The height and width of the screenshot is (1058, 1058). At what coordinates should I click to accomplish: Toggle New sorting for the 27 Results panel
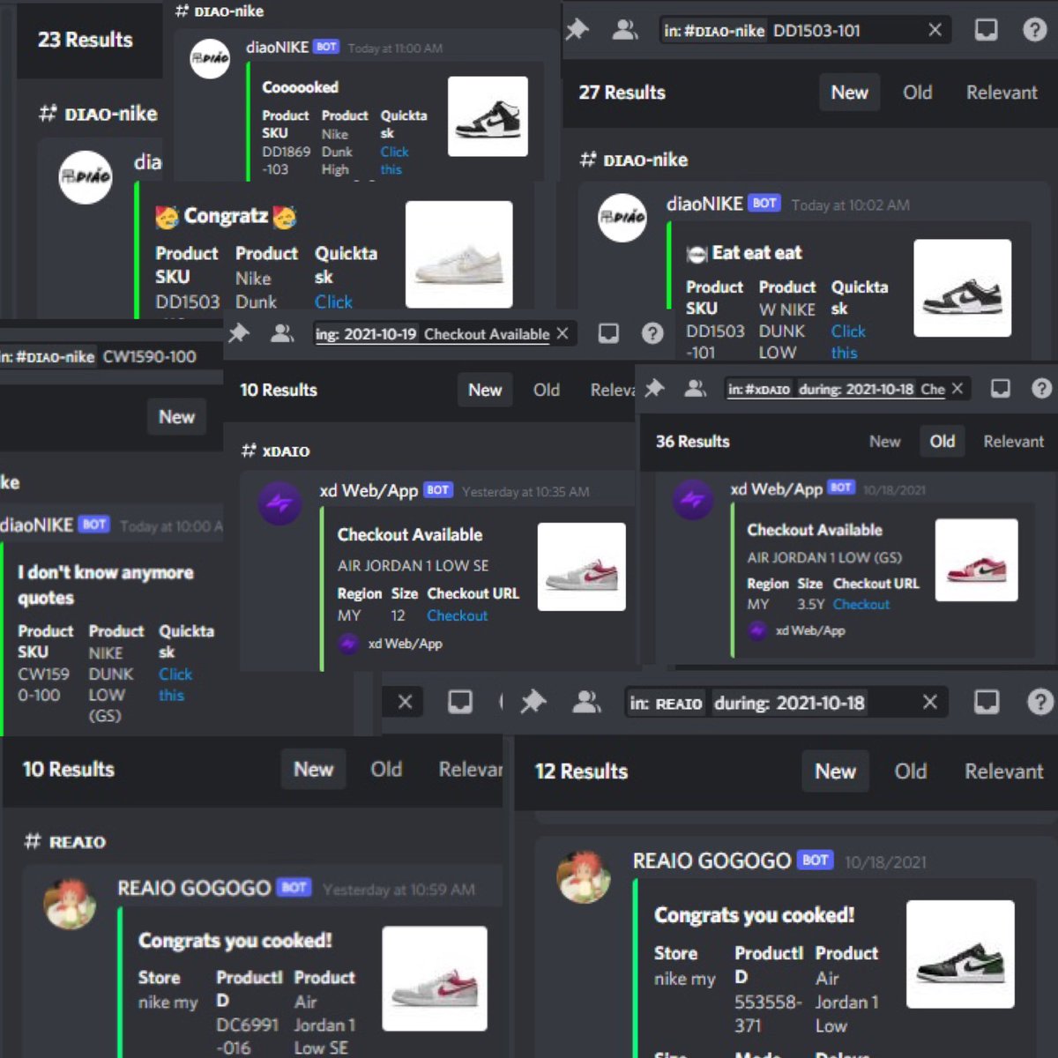849,92
